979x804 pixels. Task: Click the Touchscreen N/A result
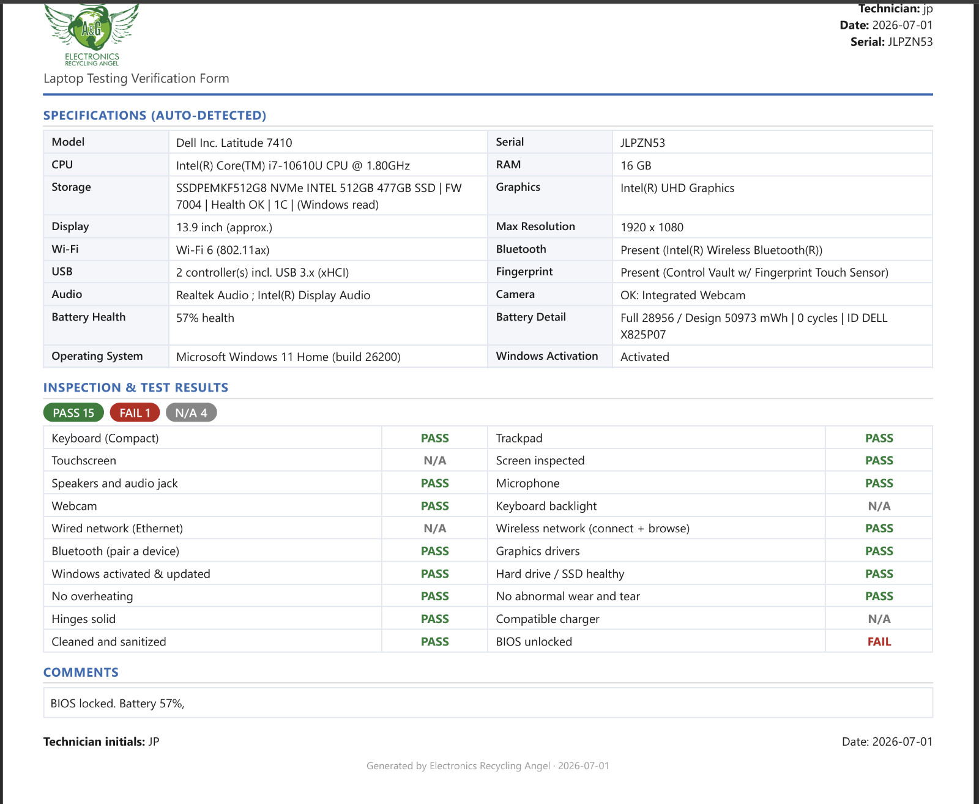[x=434, y=461]
